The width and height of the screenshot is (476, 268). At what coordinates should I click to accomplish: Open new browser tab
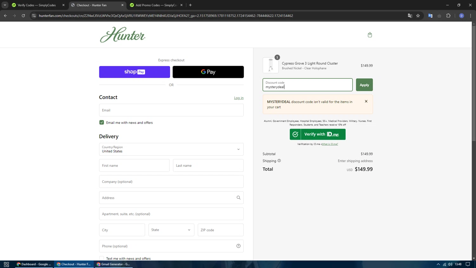click(x=190, y=5)
